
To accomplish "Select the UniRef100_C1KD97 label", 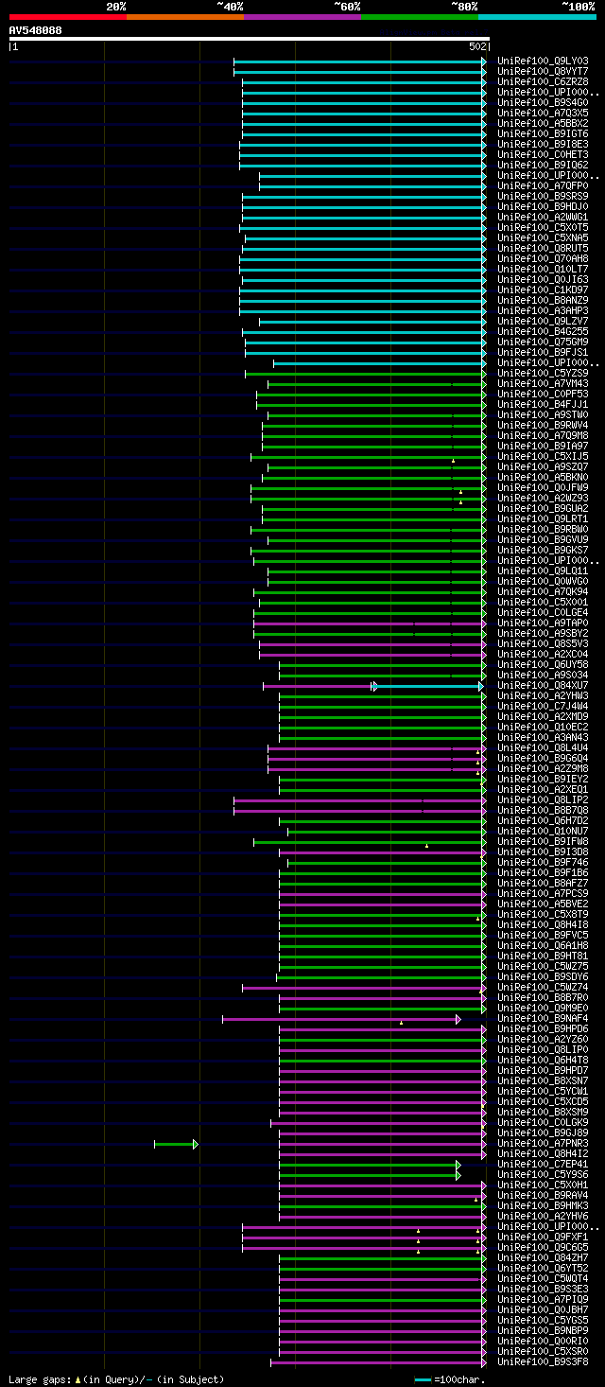I will (x=543, y=290).
